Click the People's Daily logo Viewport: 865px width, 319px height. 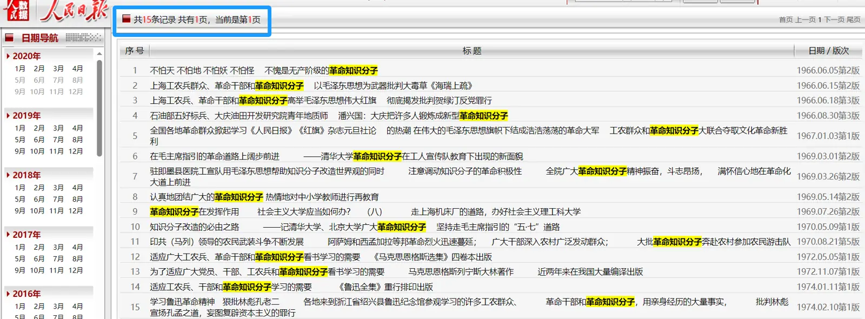(74, 10)
